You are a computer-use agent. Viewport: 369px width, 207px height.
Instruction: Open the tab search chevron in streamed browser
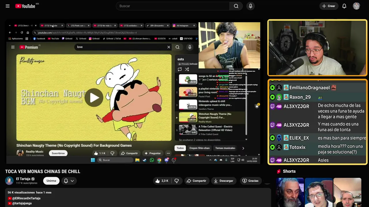(x=10, y=26)
